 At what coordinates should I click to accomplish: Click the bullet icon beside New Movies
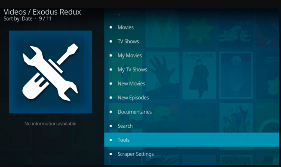coord(111,84)
